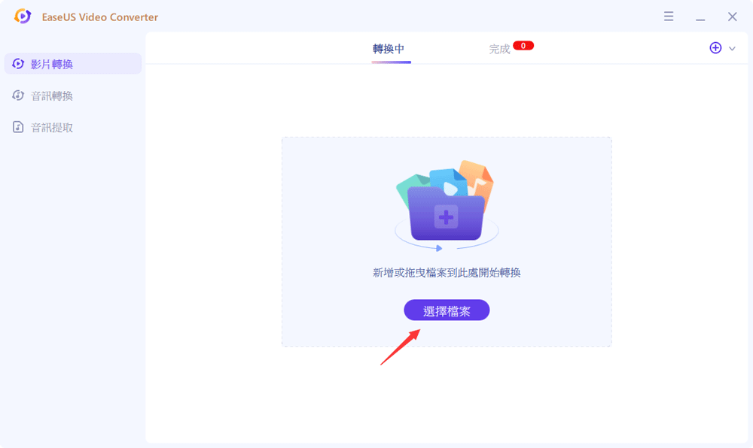Image resolution: width=753 pixels, height=448 pixels.
Task: Click the EaseUS Video Converter title text
Action: 99,16
